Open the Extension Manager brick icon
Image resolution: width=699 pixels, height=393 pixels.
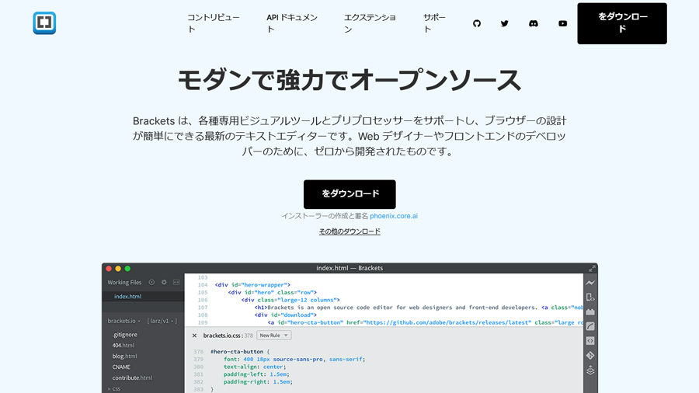tap(590, 312)
